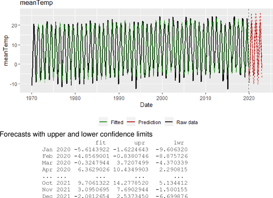The image size is (273, 198).
Task: Select the "Fitted" legend label
Action: click(x=116, y=122)
